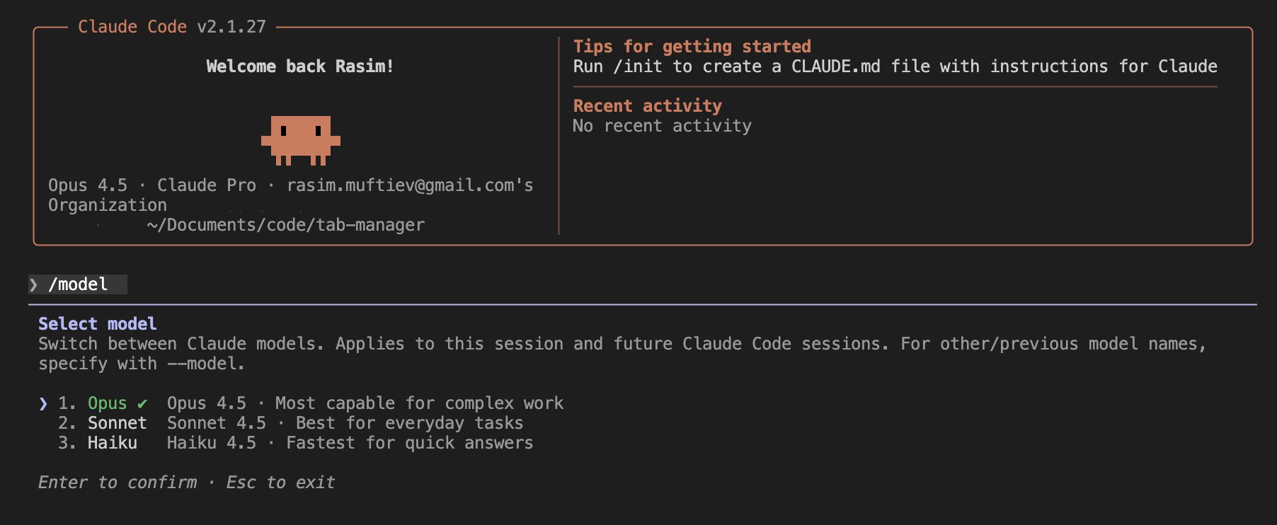This screenshot has width=1277, height=525.
Task: Click the /model command entry
Action: [x=78, y=284]
